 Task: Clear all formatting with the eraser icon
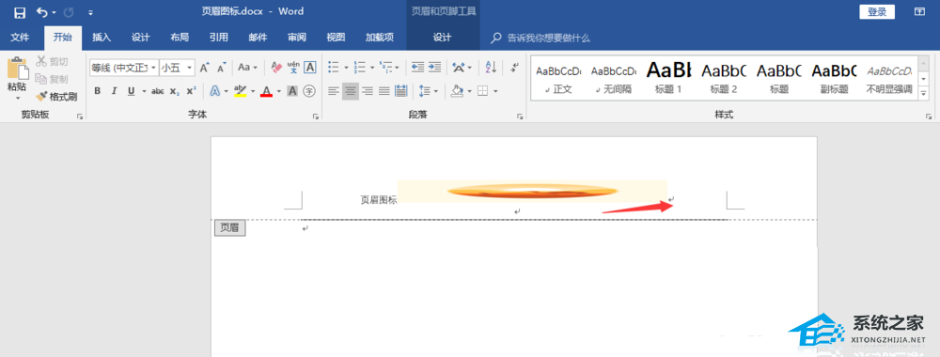coord(276,67)
